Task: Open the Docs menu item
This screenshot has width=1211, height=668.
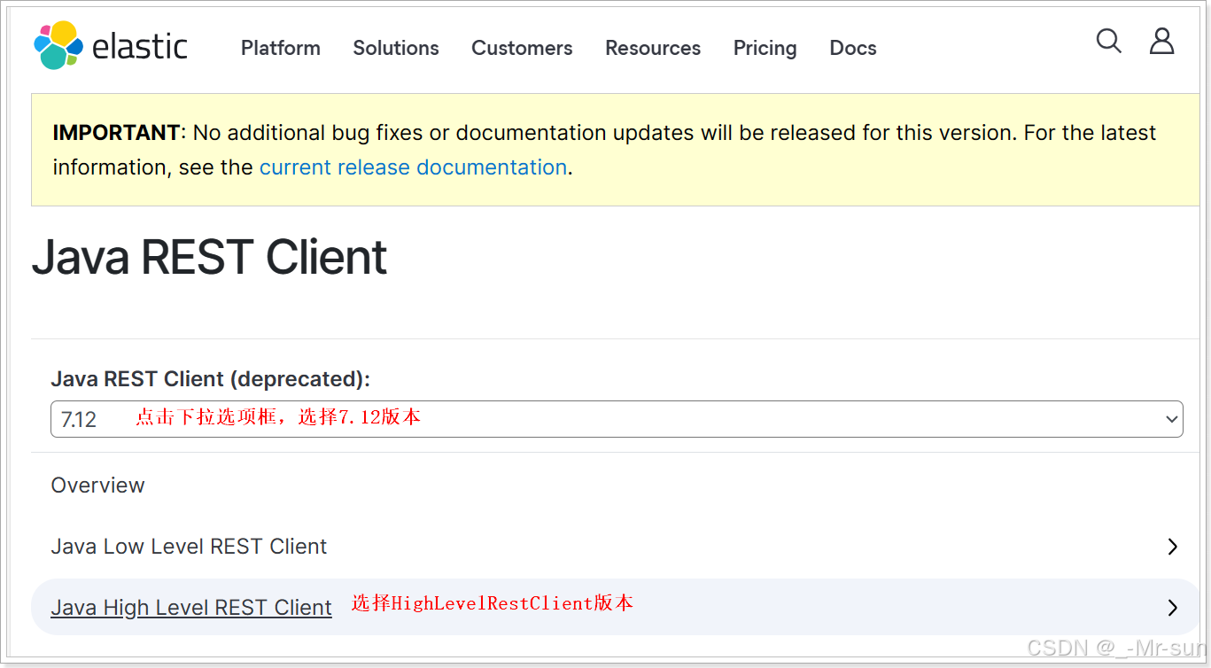Action: 853,48
